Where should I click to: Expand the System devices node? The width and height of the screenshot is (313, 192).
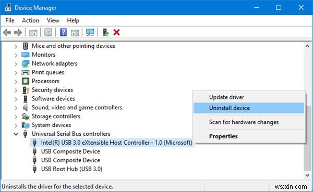click(16, 125)
